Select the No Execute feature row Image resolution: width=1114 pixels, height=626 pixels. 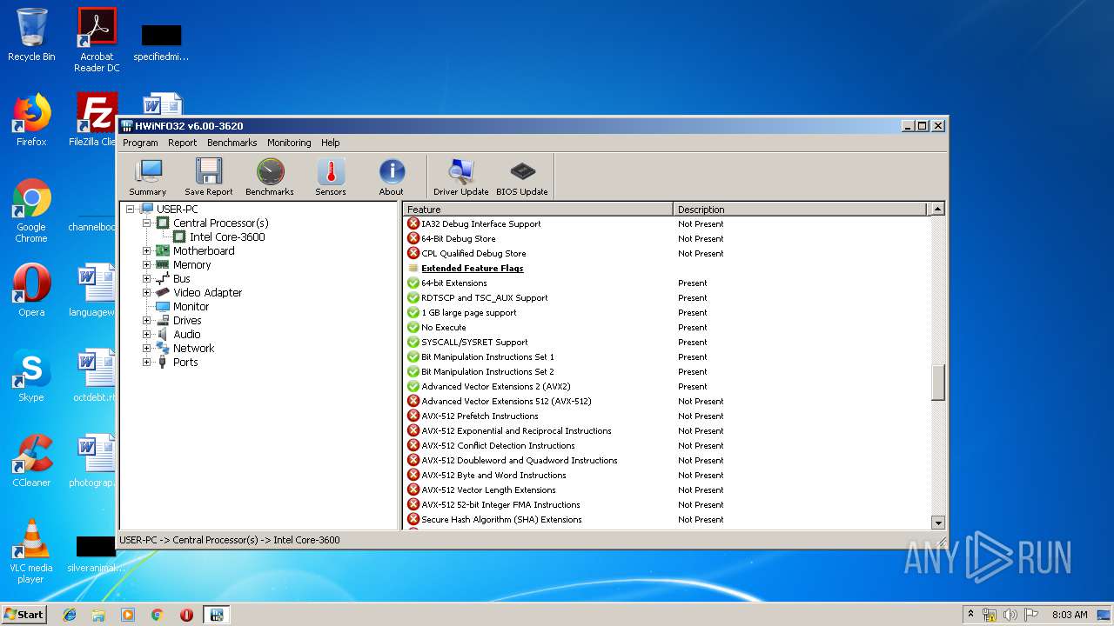tap(667, 327)
